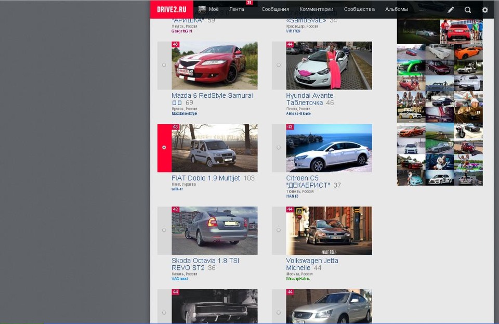Image resolution: width=499 pixels, height=324 pixels.
Task: Click the location text Москва, Россия
Action: 299,274
